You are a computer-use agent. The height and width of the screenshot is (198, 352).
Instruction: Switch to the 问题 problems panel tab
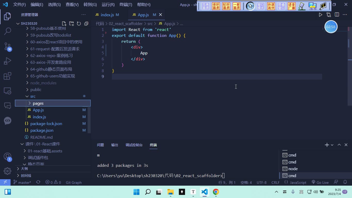coord(100,145)
